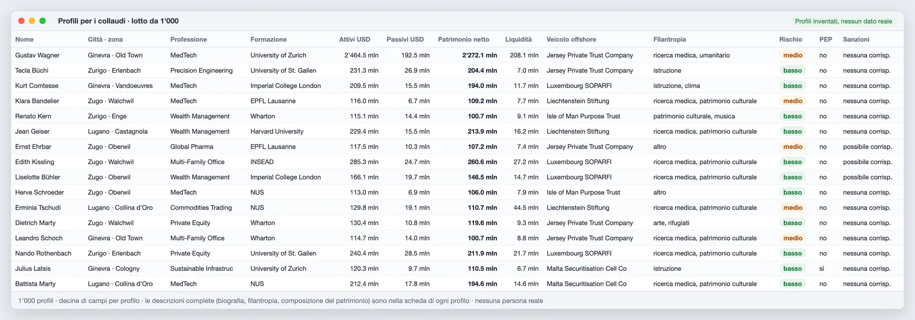Select the name Ernst Ehrbar
Screen dimensions: 915x320
click(x=33, y=147)
